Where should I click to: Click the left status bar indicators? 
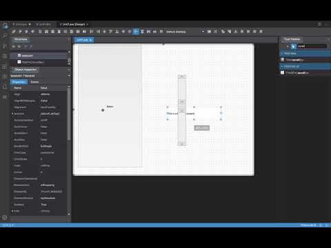point(8,225)
